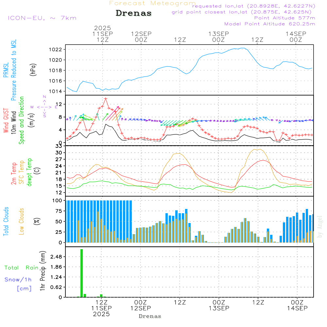Click the tallest green rain bar
The width and height of the screenshot is (327, 327).
(81, 273)
